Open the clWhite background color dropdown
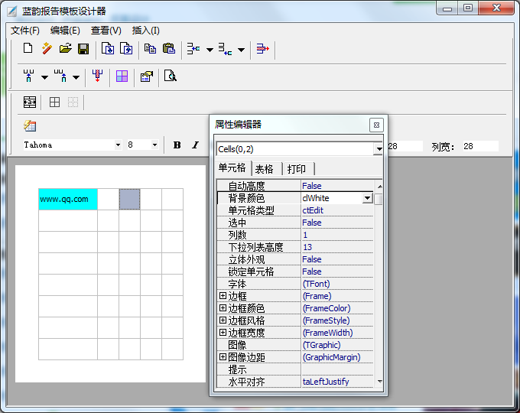Screen dimensions: 520x413 [367, 198]
